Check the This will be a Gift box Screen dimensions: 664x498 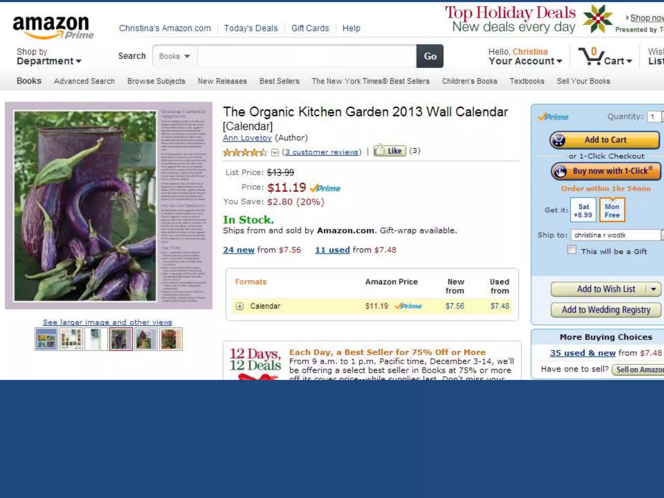click(572, 250)
